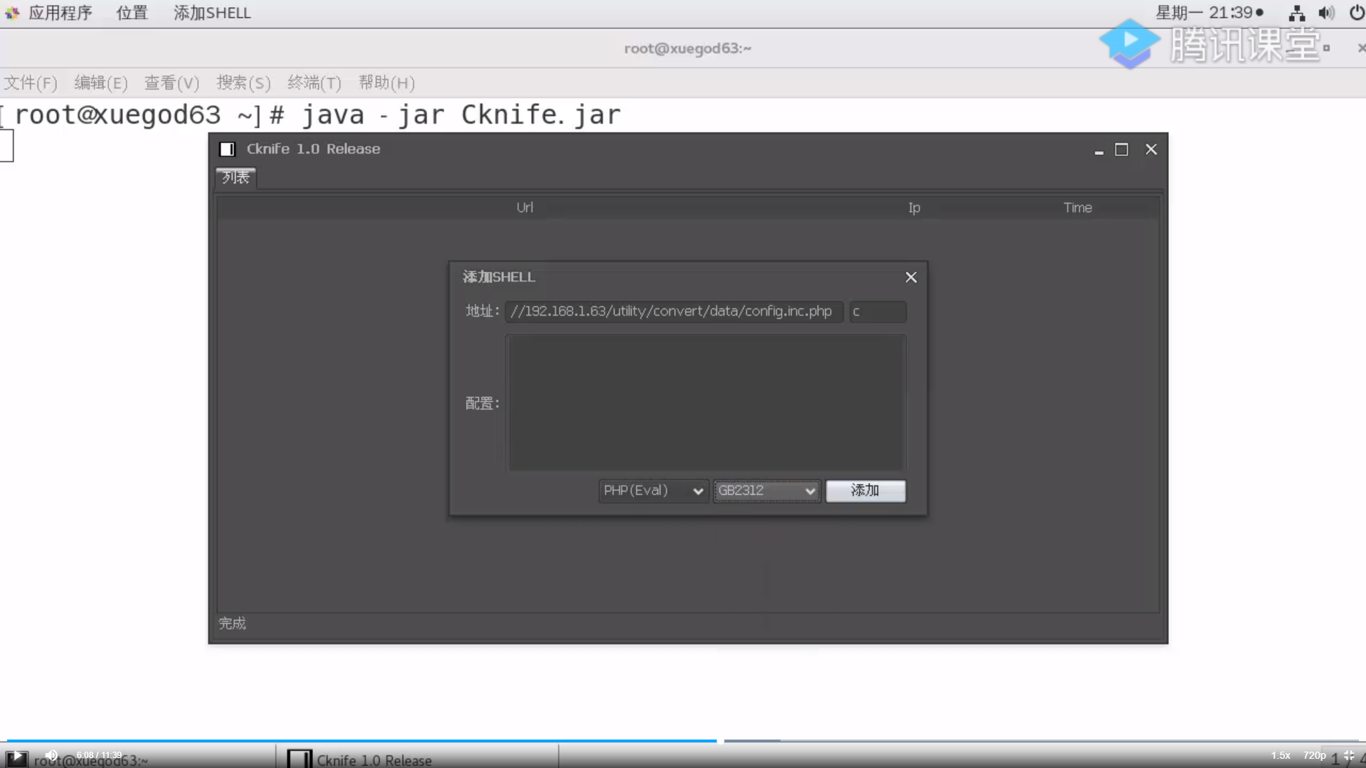
Task: Click the Fedora applications logo top left
Action: pos(12,12)
